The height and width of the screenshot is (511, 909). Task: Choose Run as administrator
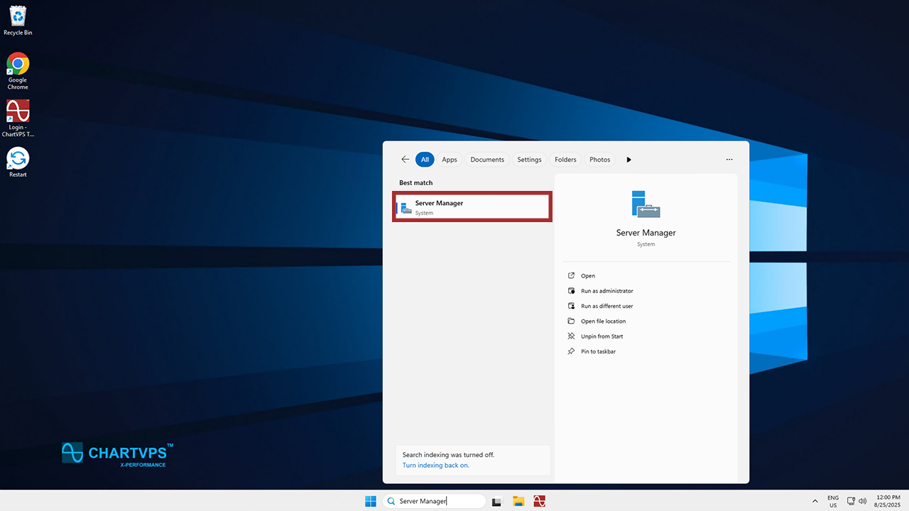click(606, 291)
